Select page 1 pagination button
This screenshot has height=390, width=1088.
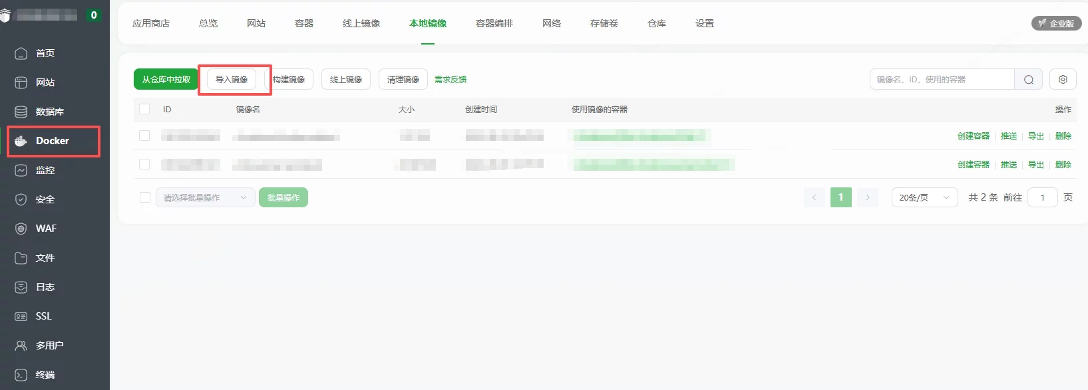pos(841,197)
